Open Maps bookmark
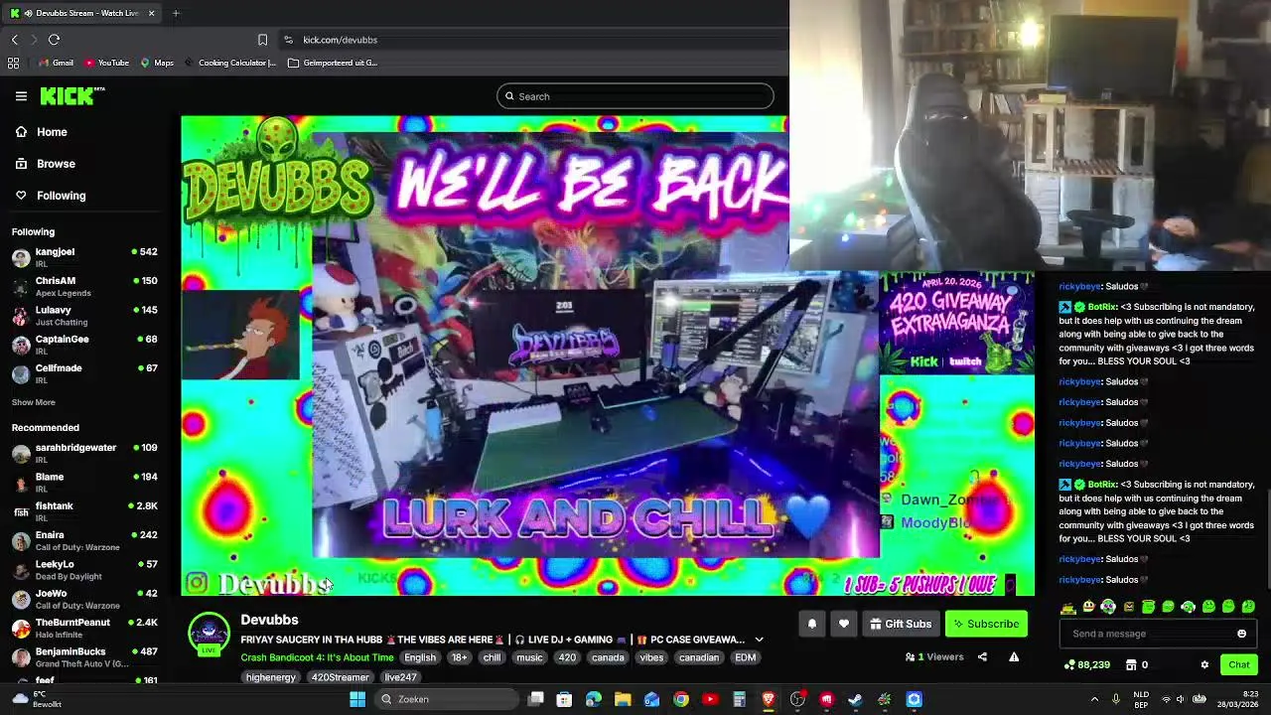This screenshot has height=715, width=1271. [157, 63]
